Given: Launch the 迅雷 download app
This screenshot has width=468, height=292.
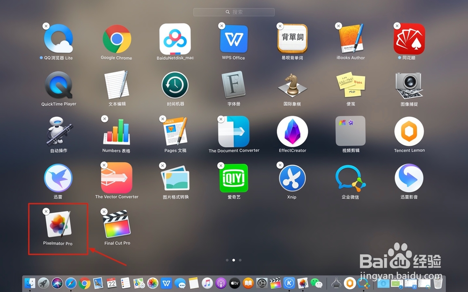Looking at the screenshot, I should (58, 180).
